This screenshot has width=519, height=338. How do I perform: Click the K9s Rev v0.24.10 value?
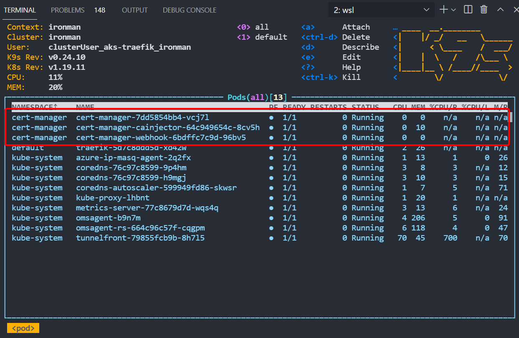coord(67,57)
